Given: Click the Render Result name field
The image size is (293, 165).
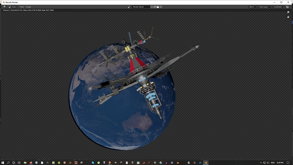Looking at the screenshot, I should coord(141,7).
